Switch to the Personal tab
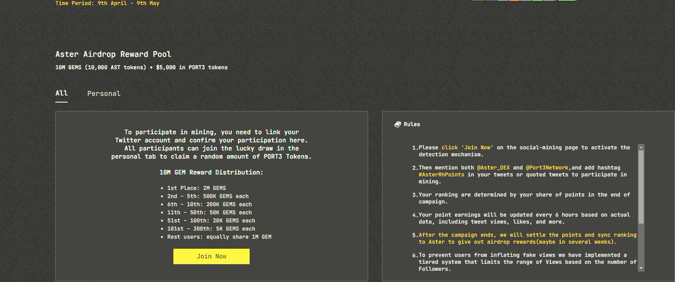Screen dimensions: 675x282 103,93
